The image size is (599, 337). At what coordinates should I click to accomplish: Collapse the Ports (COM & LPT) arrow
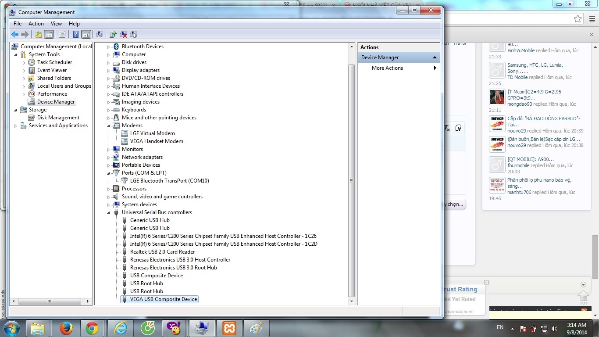tap(109, 173)
